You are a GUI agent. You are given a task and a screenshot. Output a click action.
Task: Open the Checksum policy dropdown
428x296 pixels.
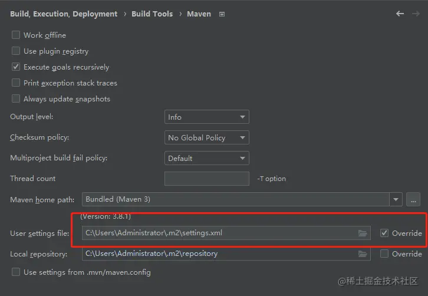tap(206, 137)
